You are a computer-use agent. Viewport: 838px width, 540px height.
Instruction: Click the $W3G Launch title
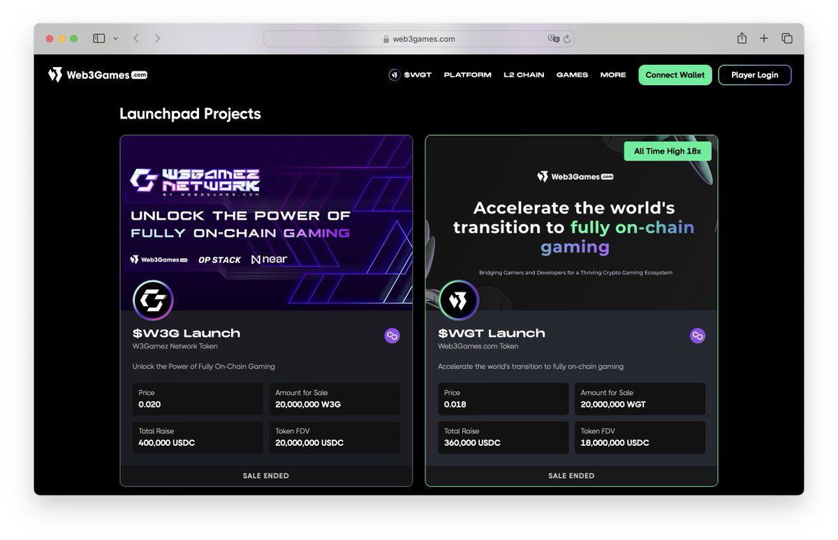point(186,333)
